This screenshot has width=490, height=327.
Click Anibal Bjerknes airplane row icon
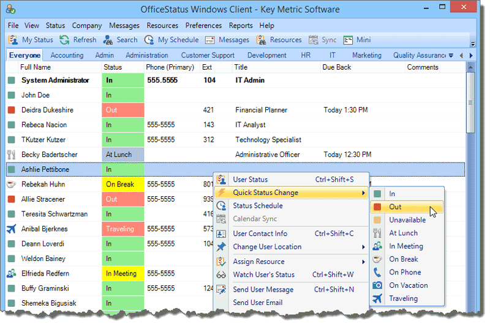11,229
